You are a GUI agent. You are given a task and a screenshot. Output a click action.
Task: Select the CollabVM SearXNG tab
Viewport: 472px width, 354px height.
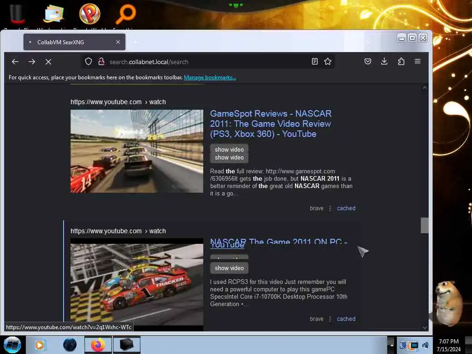(74, 42)
